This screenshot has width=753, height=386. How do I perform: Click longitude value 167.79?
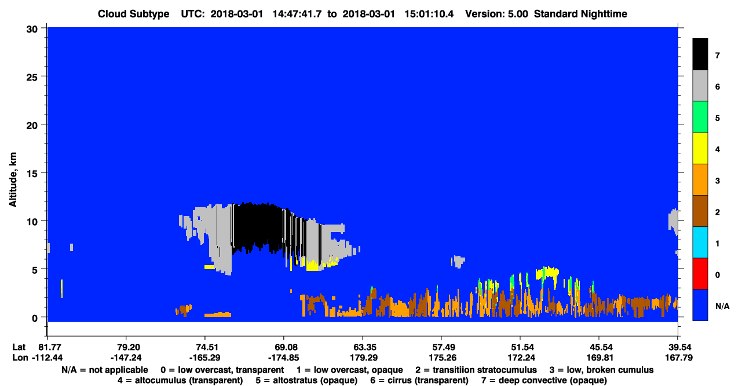coord(678,358)
